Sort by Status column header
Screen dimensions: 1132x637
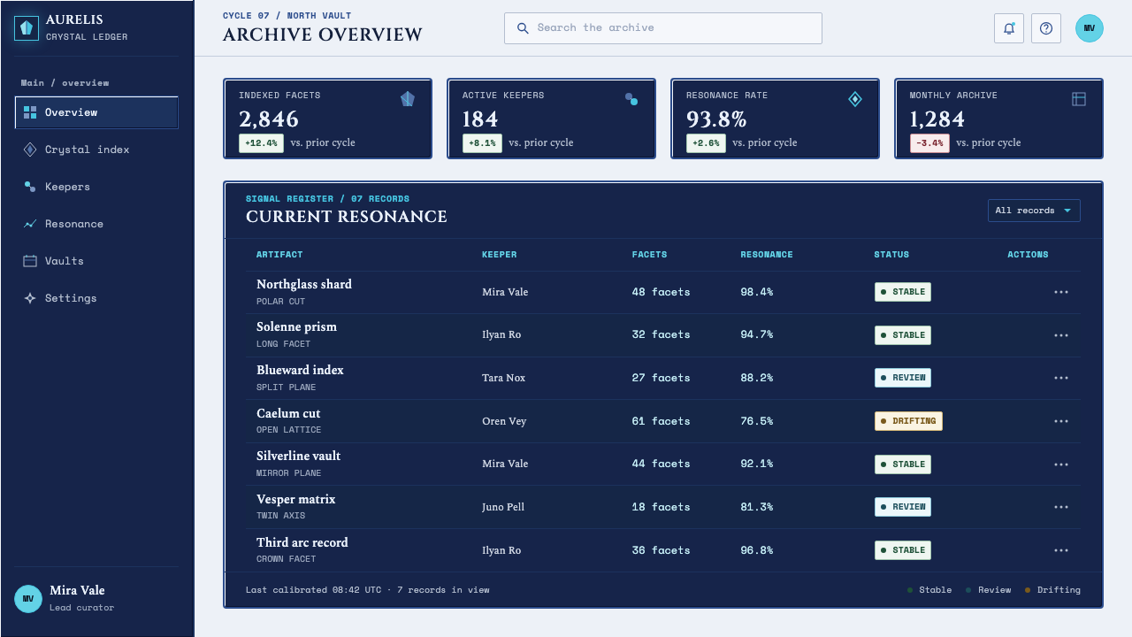[x=891, y=255]
